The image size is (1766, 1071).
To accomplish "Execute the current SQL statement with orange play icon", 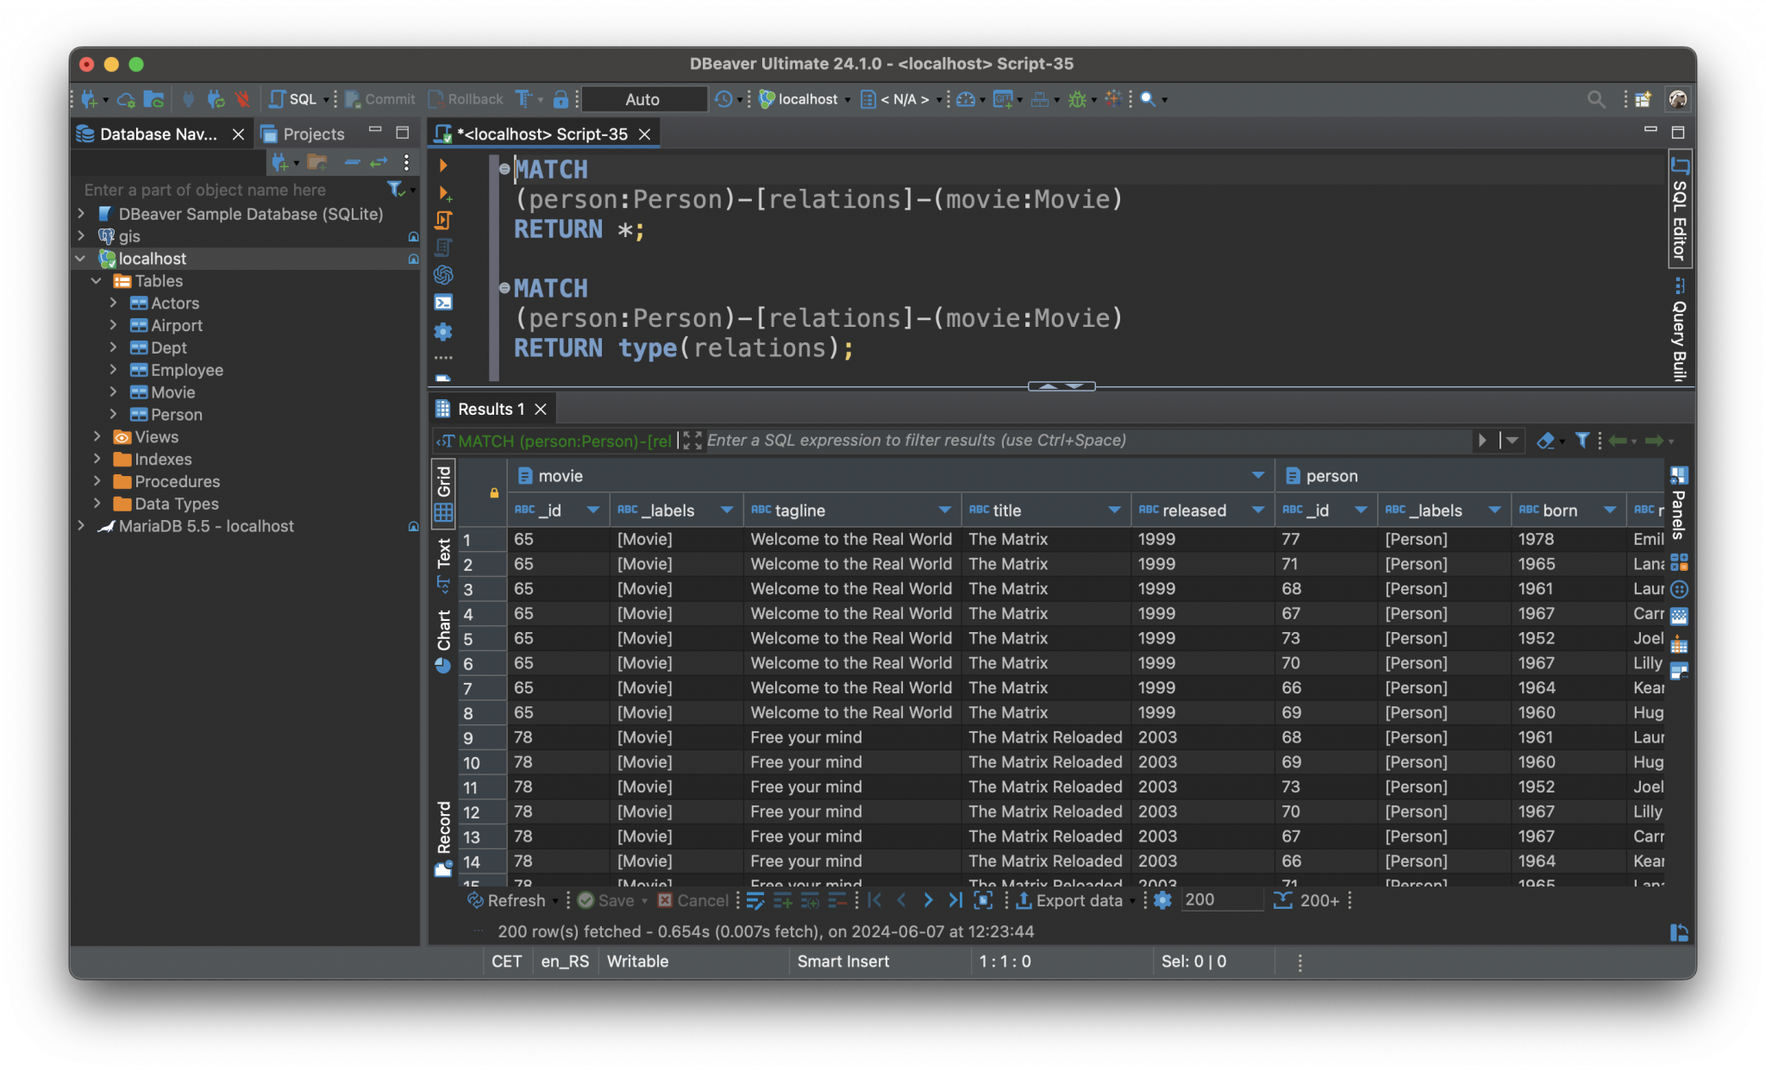I will pos(442,165).
